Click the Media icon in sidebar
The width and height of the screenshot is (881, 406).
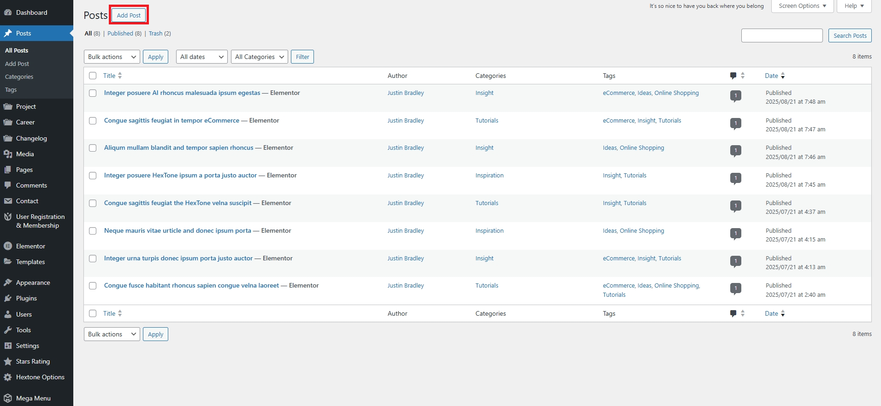(x=8, y=154)
